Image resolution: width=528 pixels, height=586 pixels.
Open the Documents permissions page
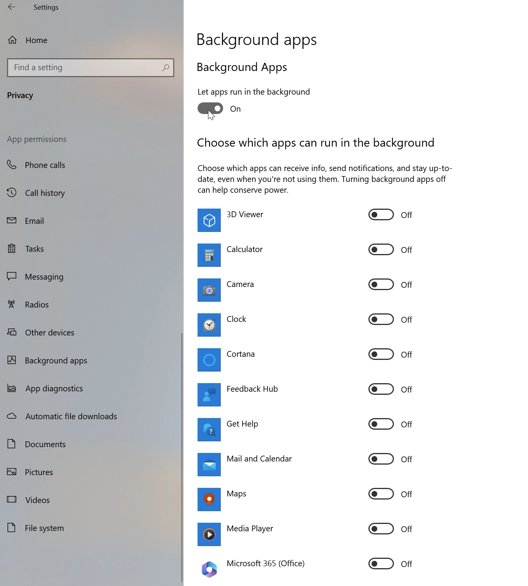pyautogui.click(x=91, y=444)
